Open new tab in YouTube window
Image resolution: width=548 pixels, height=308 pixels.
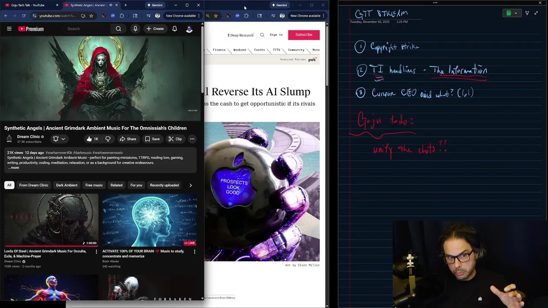pyautogui.click(x=125, y=5)
